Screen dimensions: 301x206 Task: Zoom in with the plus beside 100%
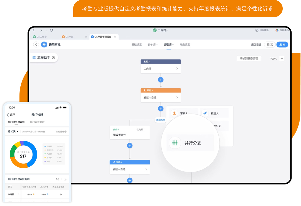tap(282, 59)
